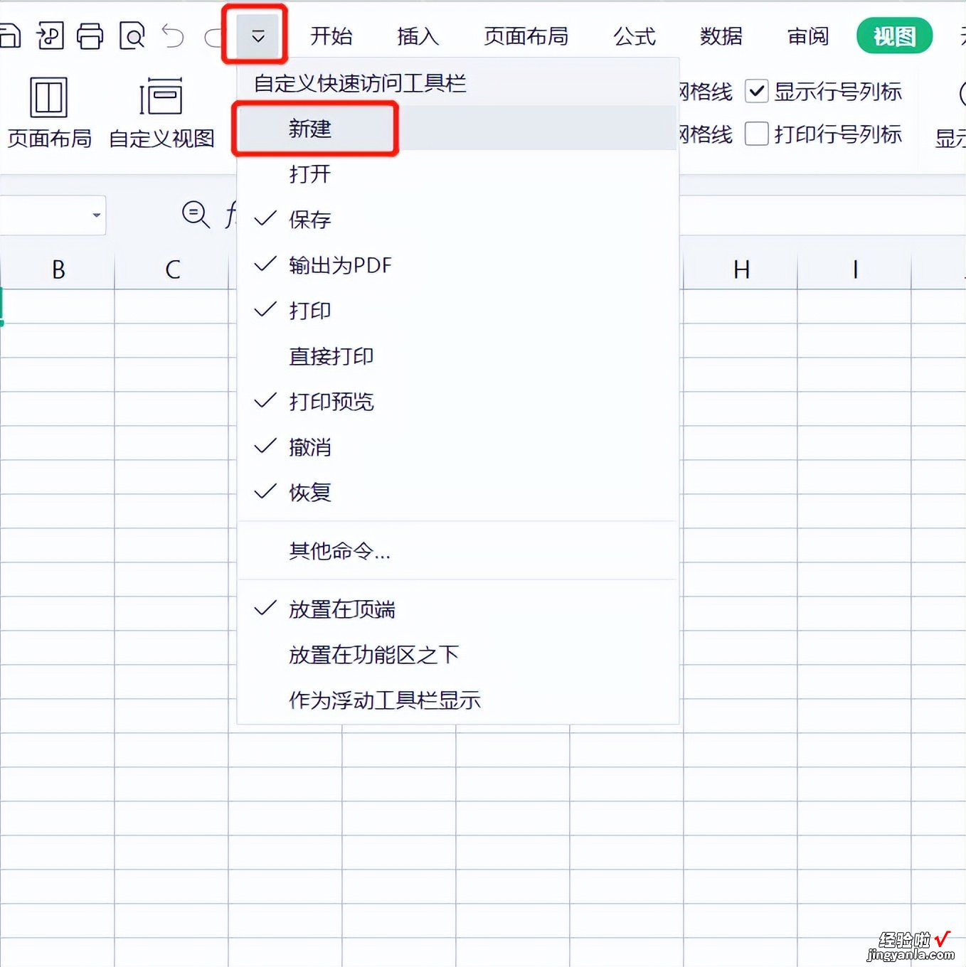Enable the 打印行号列标 checkbox
The height and width of the screenshot is (967, 966).
click(757, 134)
